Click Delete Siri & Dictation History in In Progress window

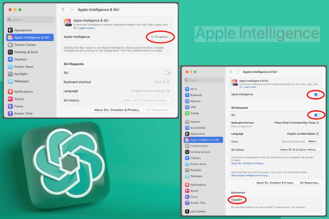click(x=145, y=100)
